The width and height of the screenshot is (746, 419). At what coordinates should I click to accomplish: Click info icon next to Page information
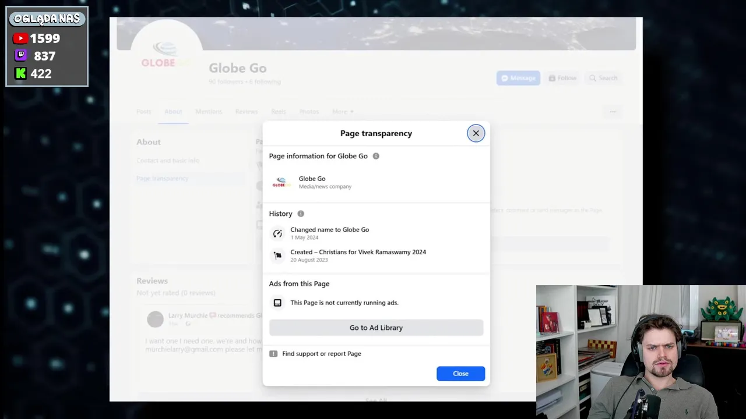coord(376,156)
